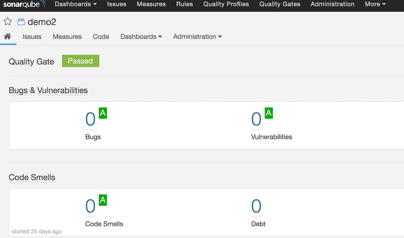Switch to the project Issues tab

pos(32,36)
